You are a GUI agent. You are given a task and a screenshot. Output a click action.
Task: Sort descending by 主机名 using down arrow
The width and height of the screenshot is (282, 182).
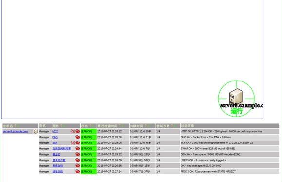[x=18, y=126]
